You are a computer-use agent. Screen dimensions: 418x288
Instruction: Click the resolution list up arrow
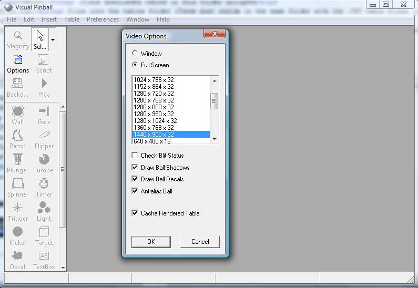tap(215, 81)
